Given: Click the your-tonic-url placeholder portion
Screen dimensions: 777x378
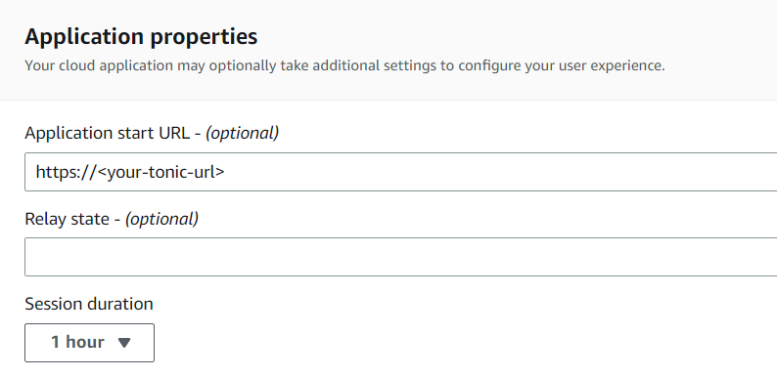Looking at the screenshot, I should (x=161, y=172).
